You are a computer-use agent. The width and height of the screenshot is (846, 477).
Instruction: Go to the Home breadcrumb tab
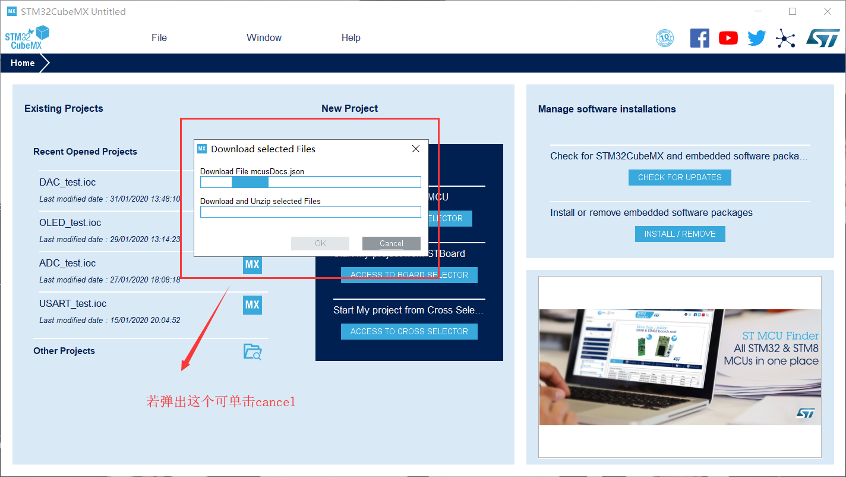coord(23,63)
